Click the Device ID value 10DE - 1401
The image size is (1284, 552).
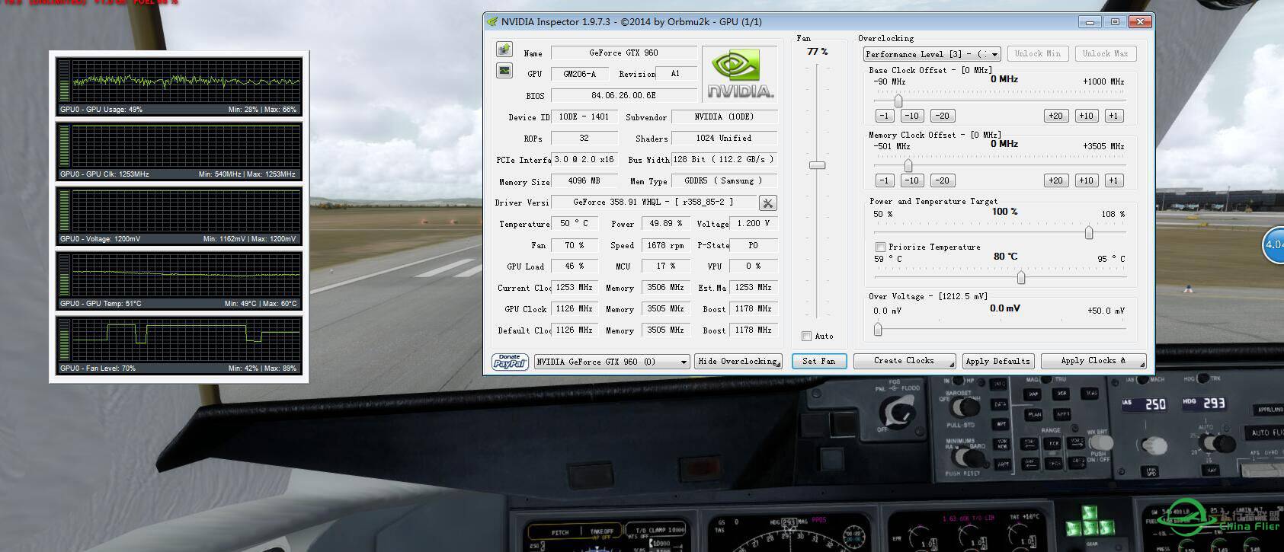[584, 116]
